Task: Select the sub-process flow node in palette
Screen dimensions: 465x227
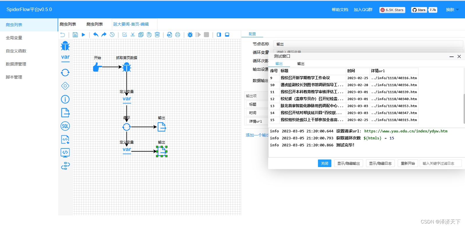Action: tap(65, 166)
